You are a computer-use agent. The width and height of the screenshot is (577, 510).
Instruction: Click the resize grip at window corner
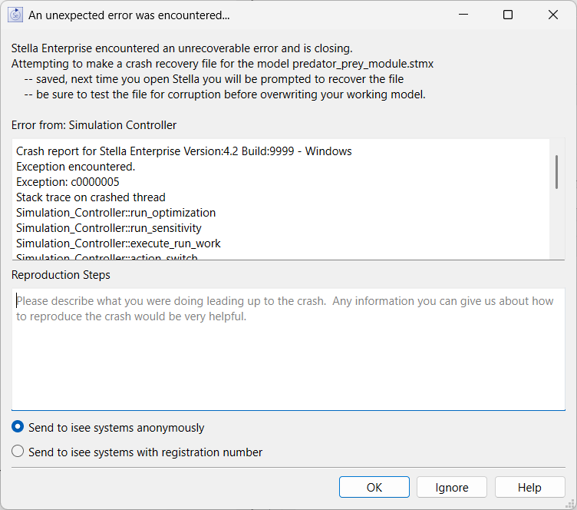(x=571, y=505)
